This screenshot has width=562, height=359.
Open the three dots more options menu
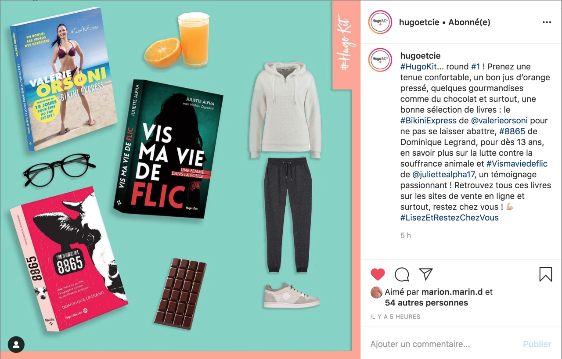coord(547,22)
